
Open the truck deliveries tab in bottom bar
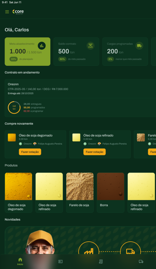[141, 261]
